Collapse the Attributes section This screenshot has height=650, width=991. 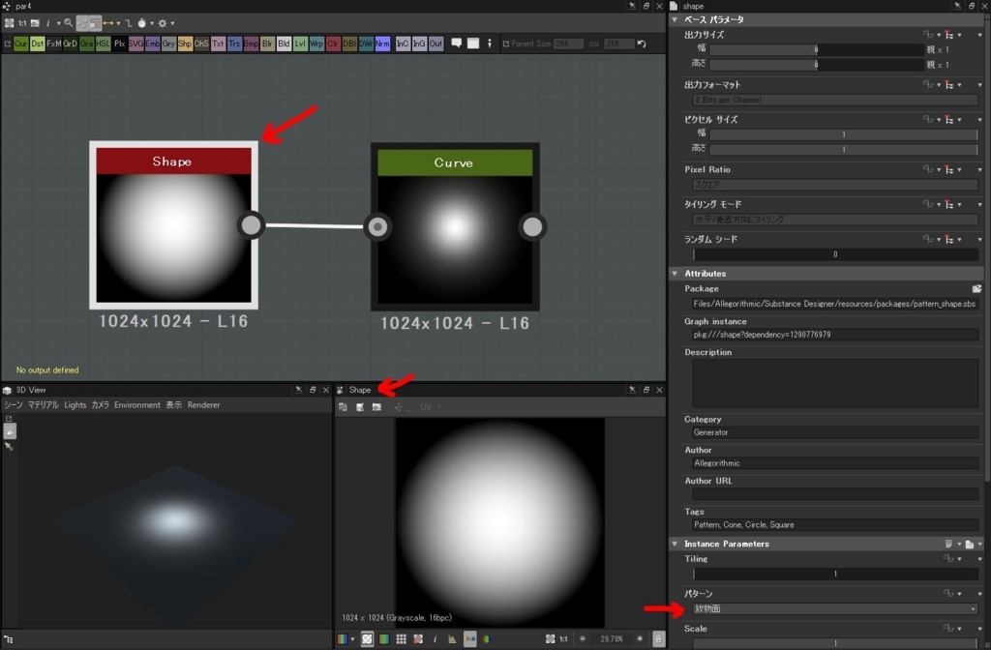point(675,274)
